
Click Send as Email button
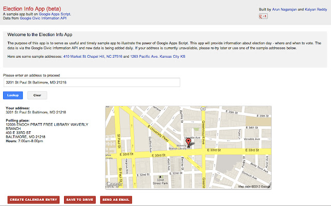(x=116, y=200)
